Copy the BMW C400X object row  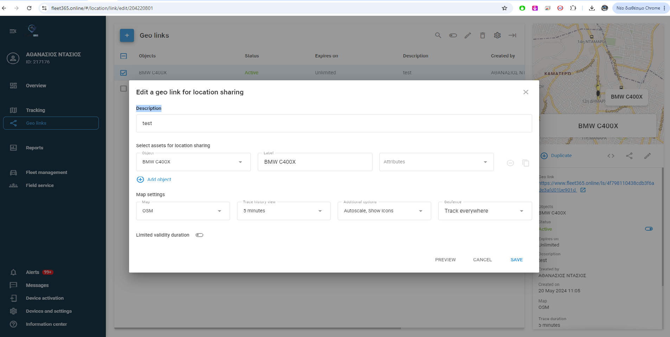click(x=526, y=163)
